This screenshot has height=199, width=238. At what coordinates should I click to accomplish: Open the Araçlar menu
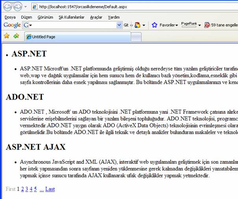[x=96, y=17]
